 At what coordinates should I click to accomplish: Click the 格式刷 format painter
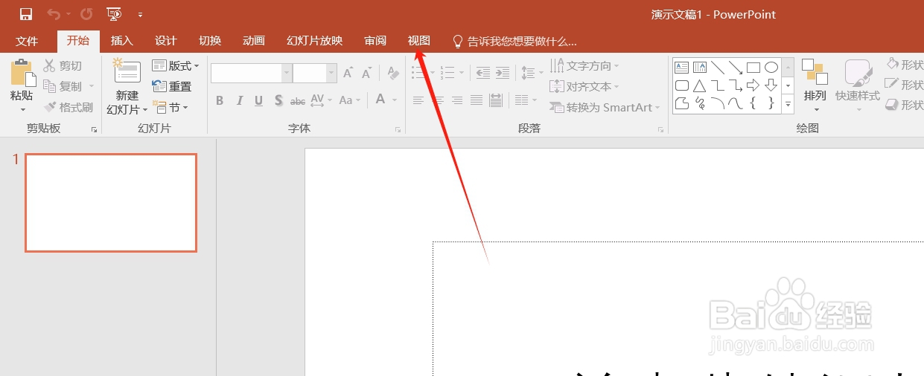(x=68, y=107)
